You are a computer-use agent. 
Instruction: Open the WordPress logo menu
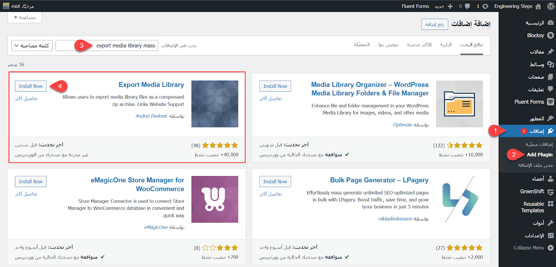tap(550, 6)
